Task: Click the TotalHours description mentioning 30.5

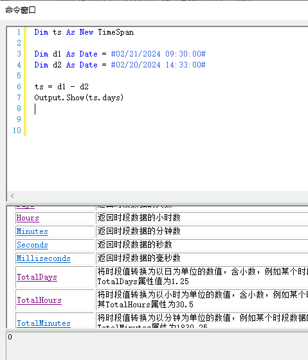Action: pyautogui.click(x=202, y=300)
